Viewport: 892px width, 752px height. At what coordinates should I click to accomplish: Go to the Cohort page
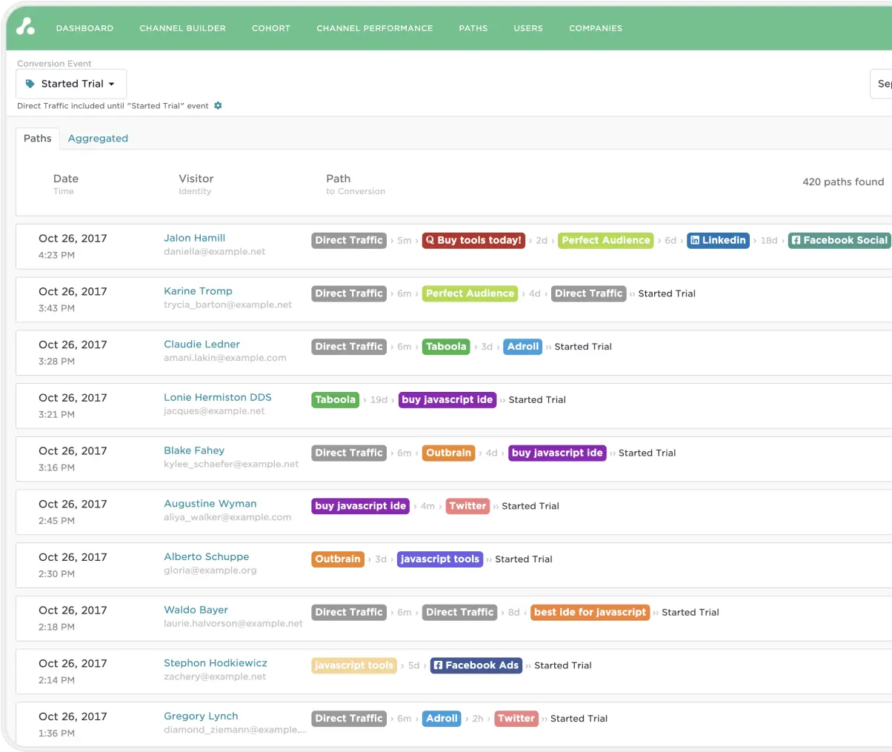271,28
